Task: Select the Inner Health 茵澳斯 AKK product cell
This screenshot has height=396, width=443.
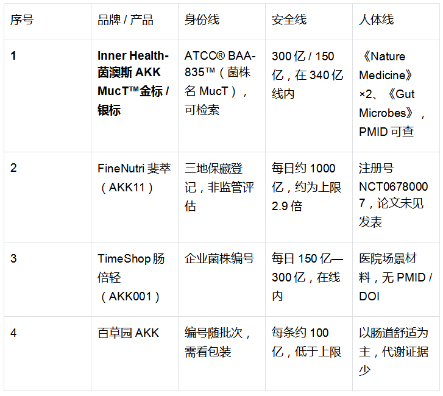Action: 135,96
